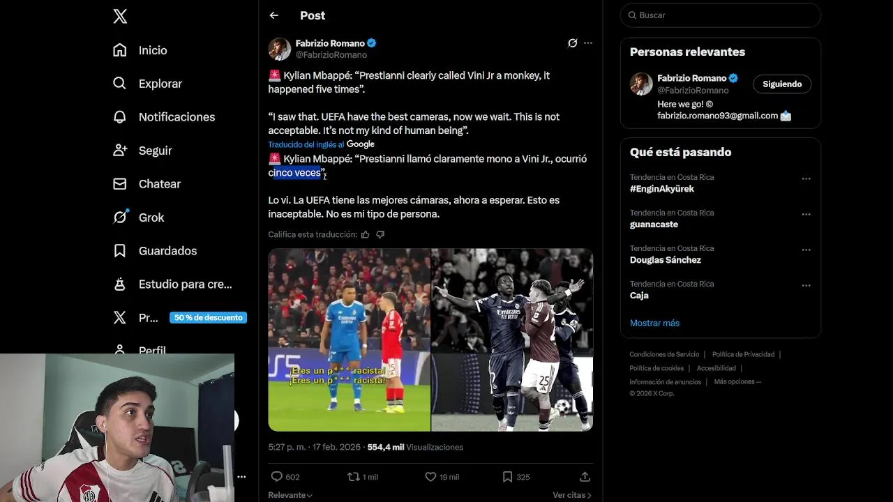
Task: Share the post via share icon
Action: pyautogui.click(x=585, y=477)
